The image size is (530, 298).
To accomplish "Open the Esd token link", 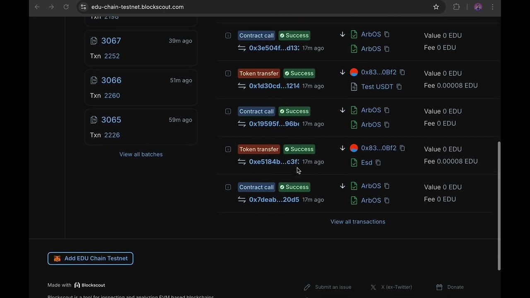I will (x=366, y=163).
